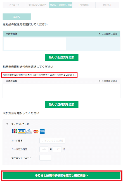Click 新しい配送先を追加 button
This screenshot has height=181, width=123.
point(61,57)
